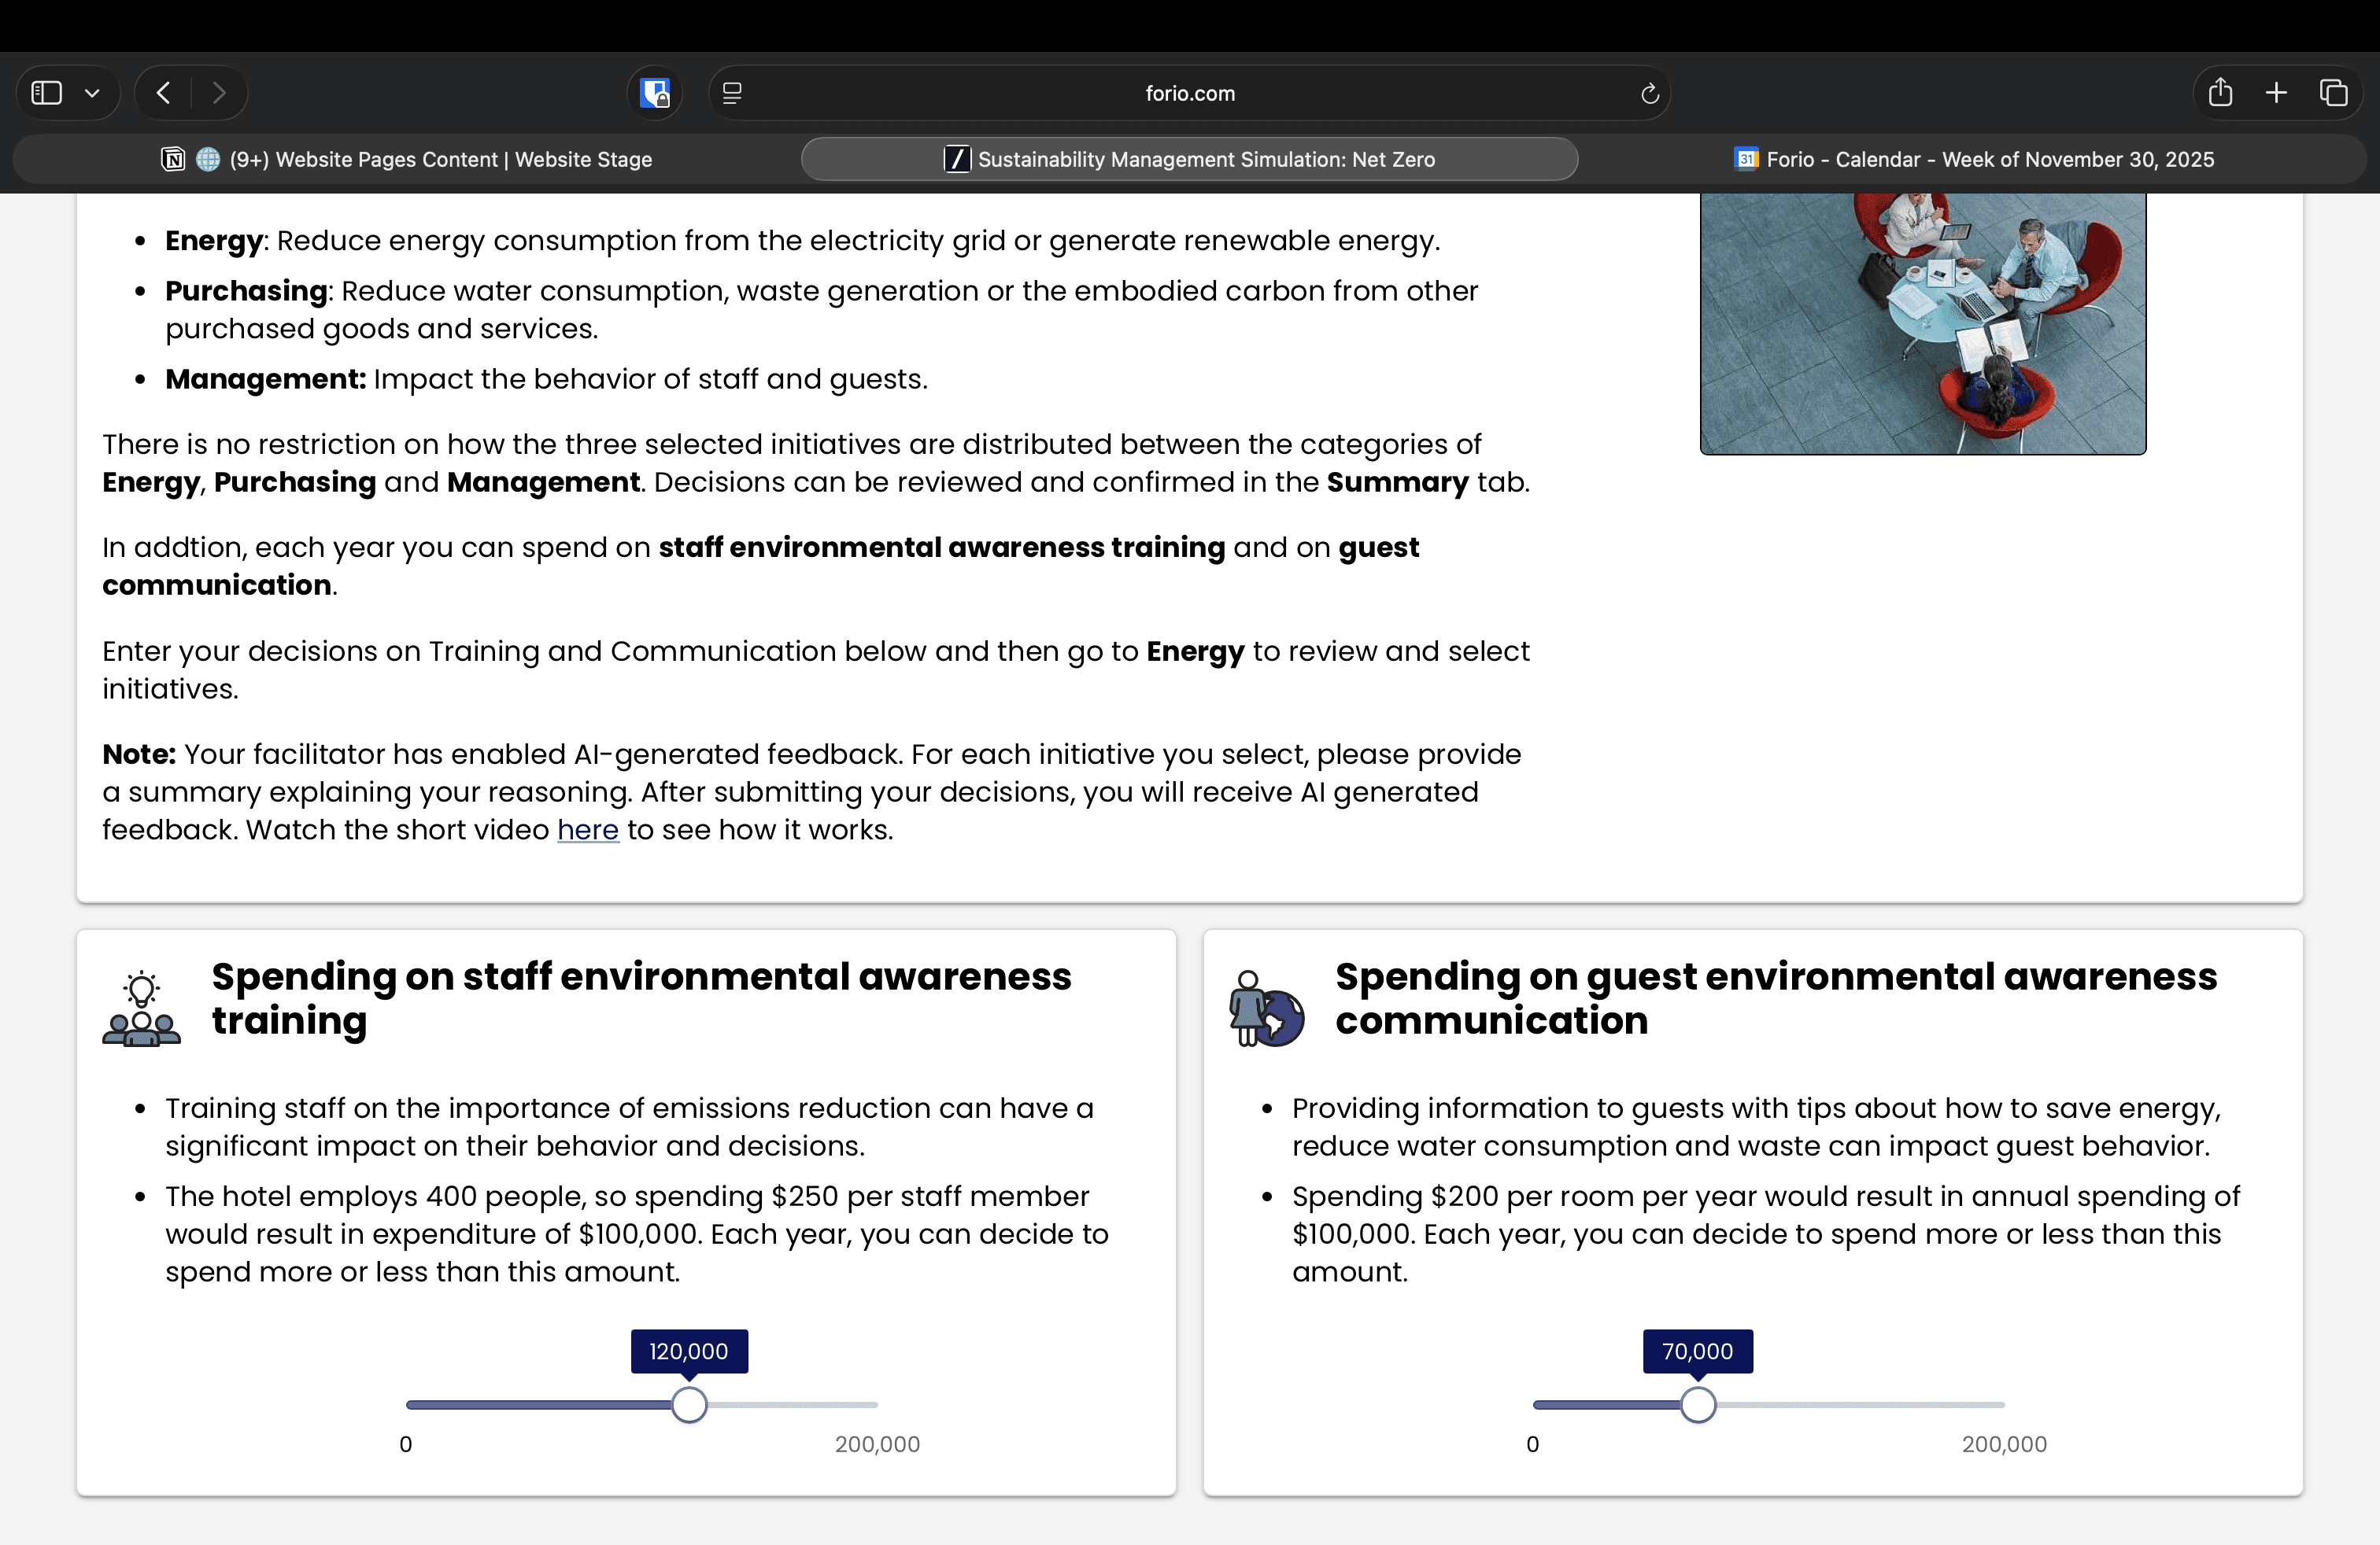
Task: Click the staff training slider handle
Action: point(689,1404)
